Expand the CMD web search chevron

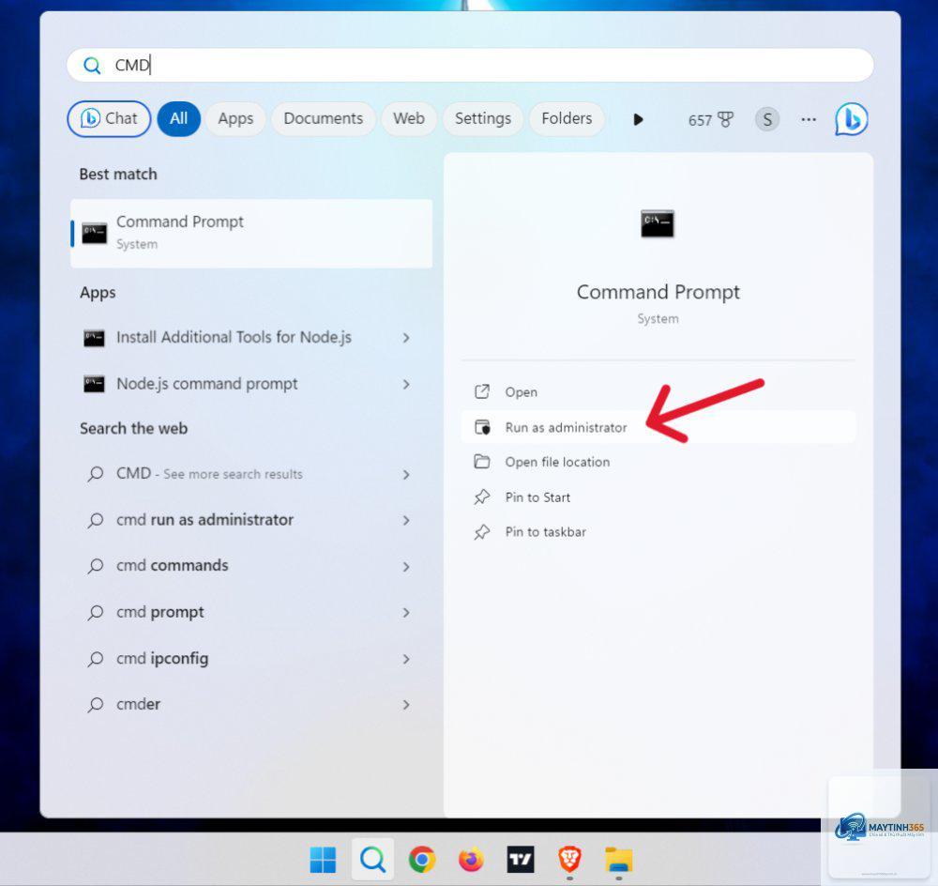[x=406, y=475]
